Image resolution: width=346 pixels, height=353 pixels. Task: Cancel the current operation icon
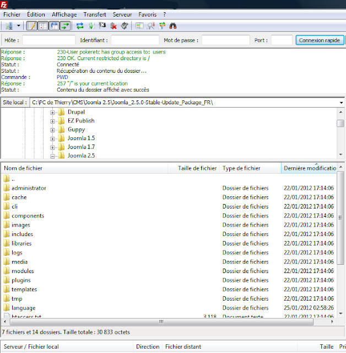click(102, 26)
